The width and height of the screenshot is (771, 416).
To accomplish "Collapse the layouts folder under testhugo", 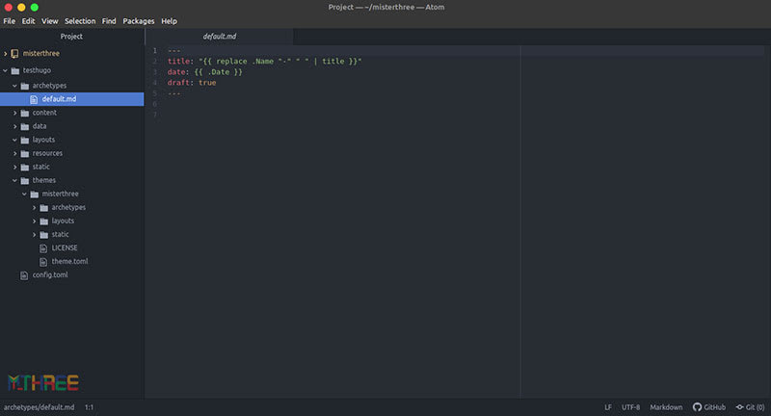I will (14, 140).
